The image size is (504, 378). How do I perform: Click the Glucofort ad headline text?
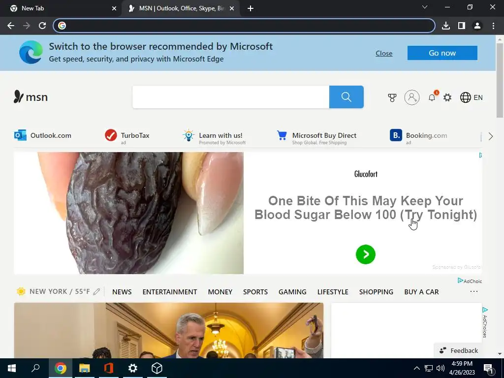click(x=366, y=208)
